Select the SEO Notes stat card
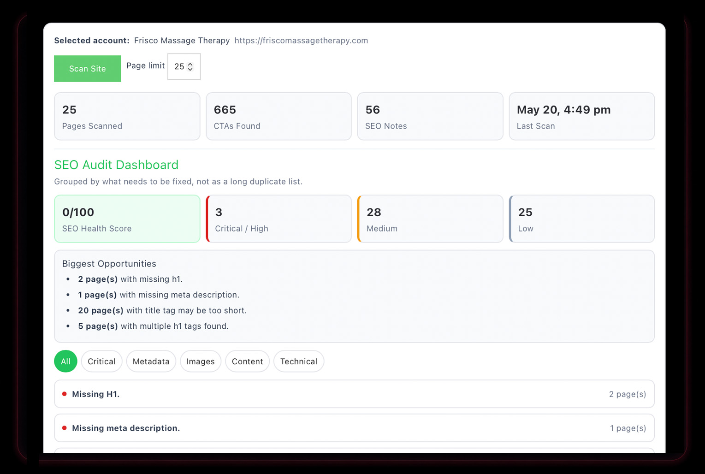The image size is (705, 474). tap(430, 116)
